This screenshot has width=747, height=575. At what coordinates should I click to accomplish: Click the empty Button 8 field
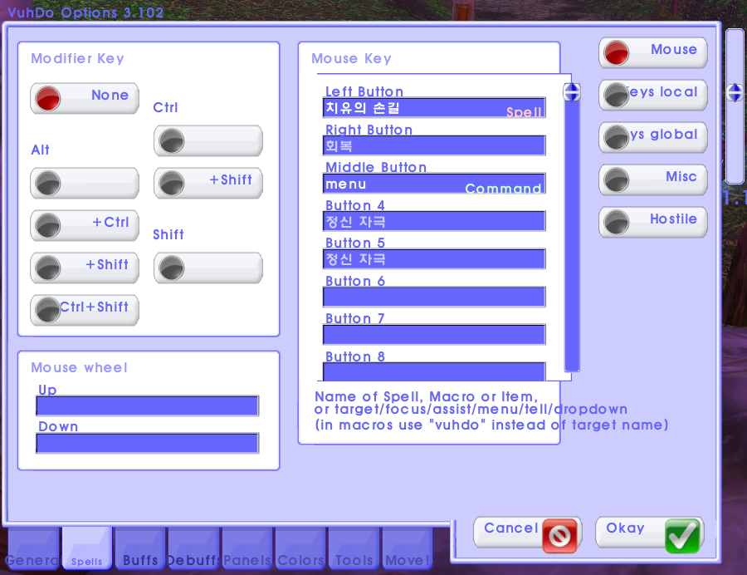click(x=434, y=372)
